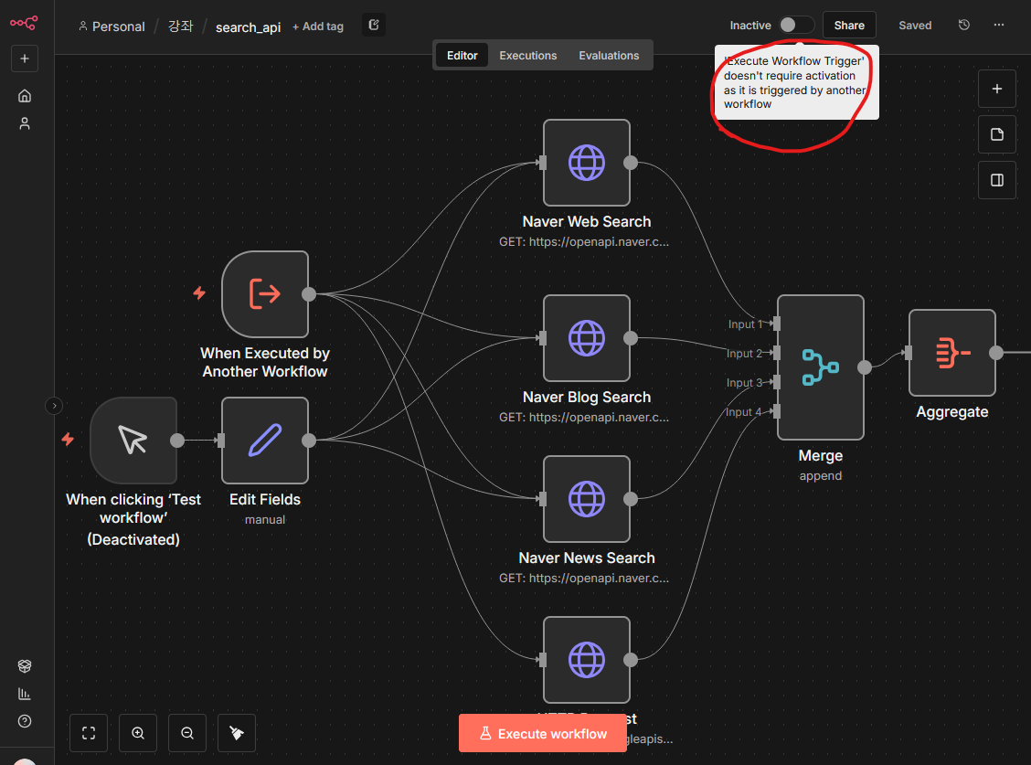Open the Personal user icon in sidebar
This screenshot has width=1031, height=765.
click(x=25, y=123)
